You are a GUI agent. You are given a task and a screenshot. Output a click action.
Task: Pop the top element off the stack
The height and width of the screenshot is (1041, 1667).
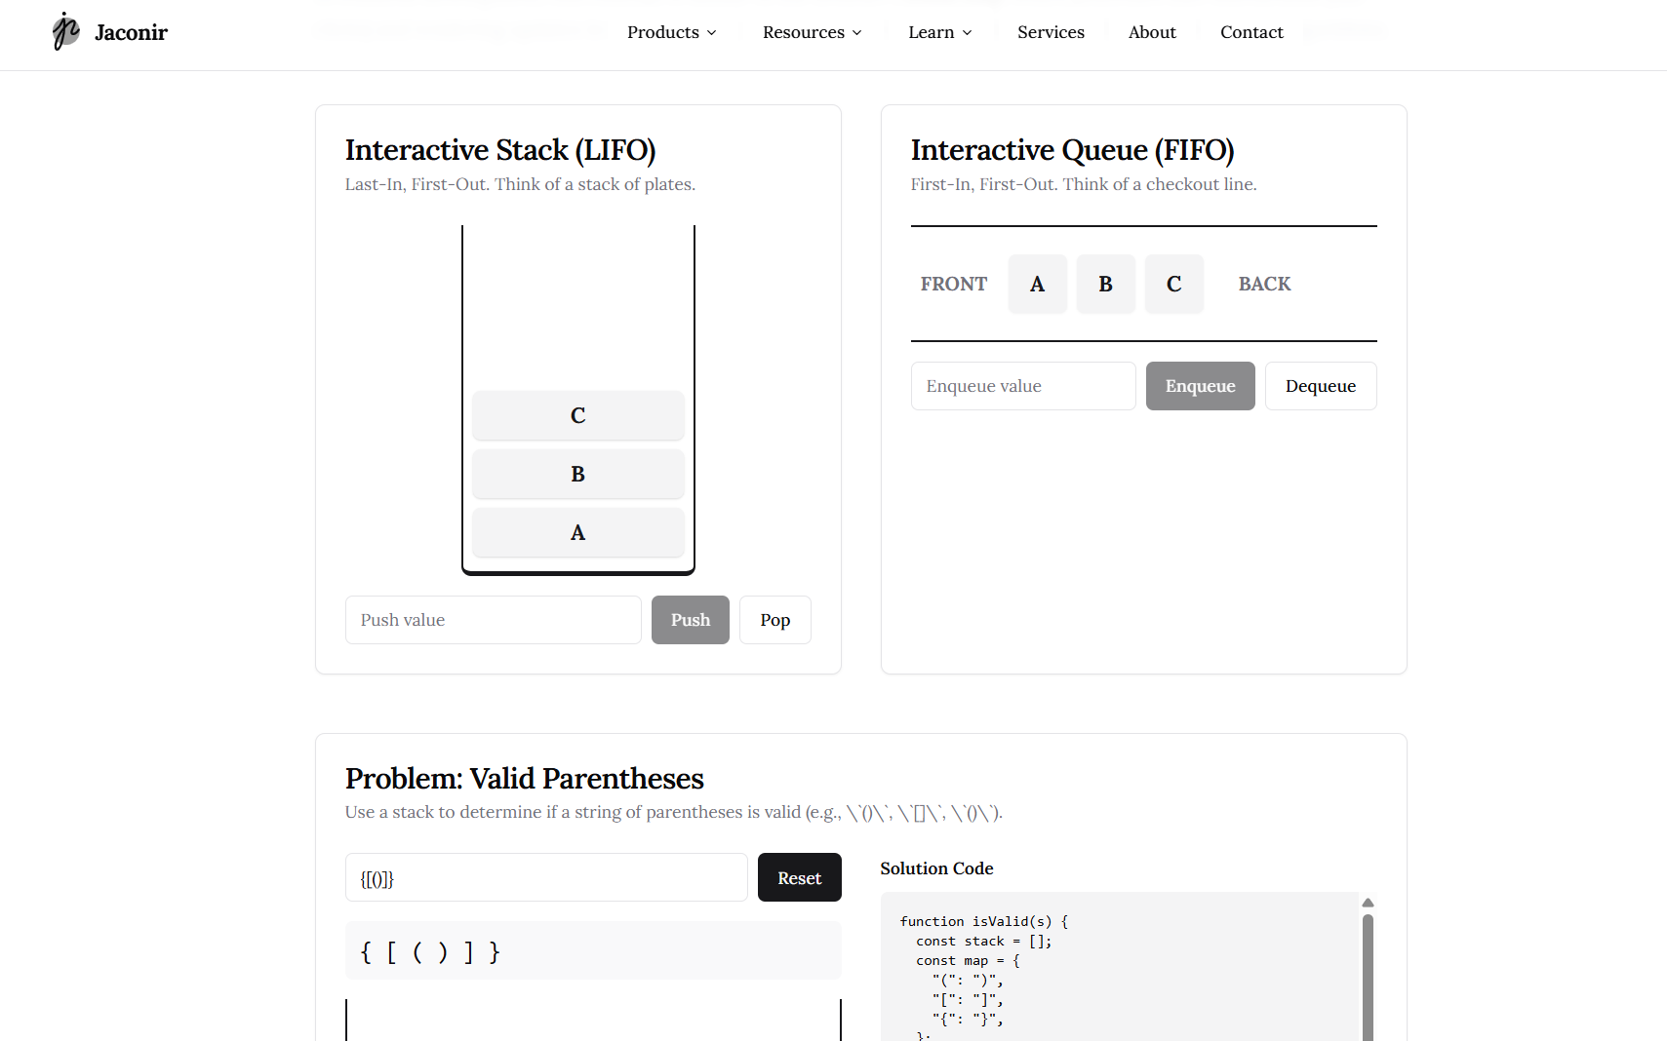click(774, 620)
